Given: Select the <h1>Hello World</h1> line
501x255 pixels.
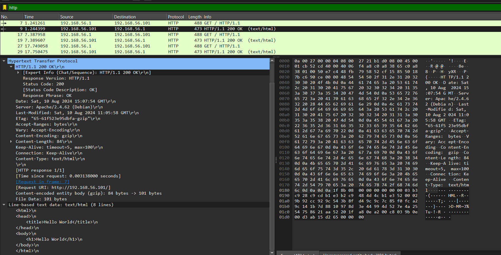Looking at the screenshot, I should point(135,239).
